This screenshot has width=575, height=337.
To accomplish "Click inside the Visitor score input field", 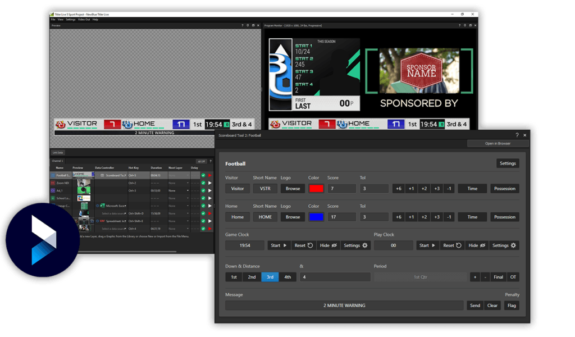I will (341, 188).
